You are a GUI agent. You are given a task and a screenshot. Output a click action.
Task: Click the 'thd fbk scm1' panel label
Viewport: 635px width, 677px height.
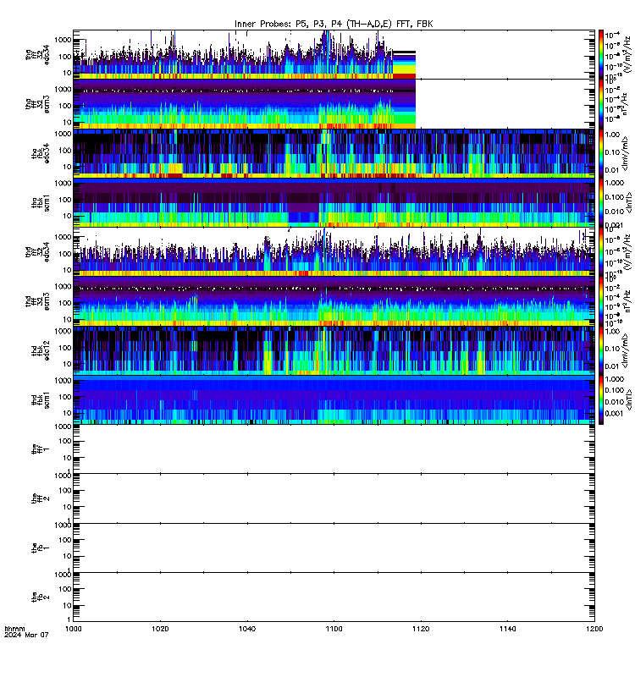(x=41, y=400)
